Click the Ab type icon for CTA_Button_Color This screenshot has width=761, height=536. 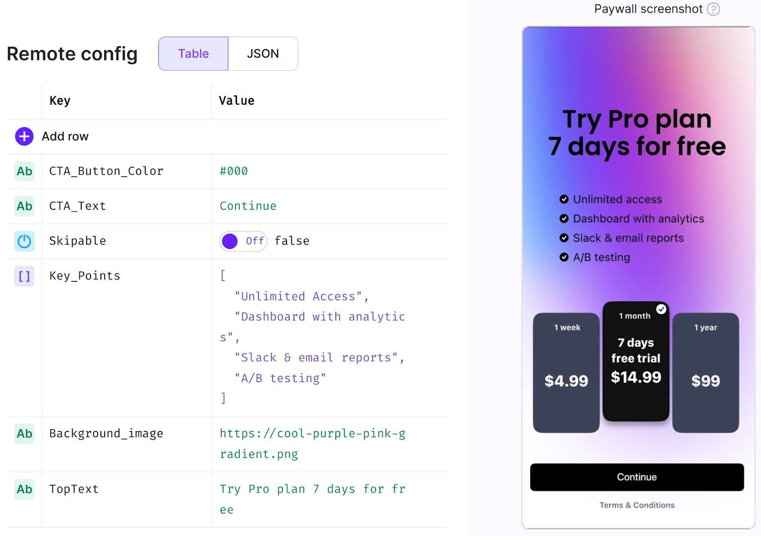pos(24,171)
